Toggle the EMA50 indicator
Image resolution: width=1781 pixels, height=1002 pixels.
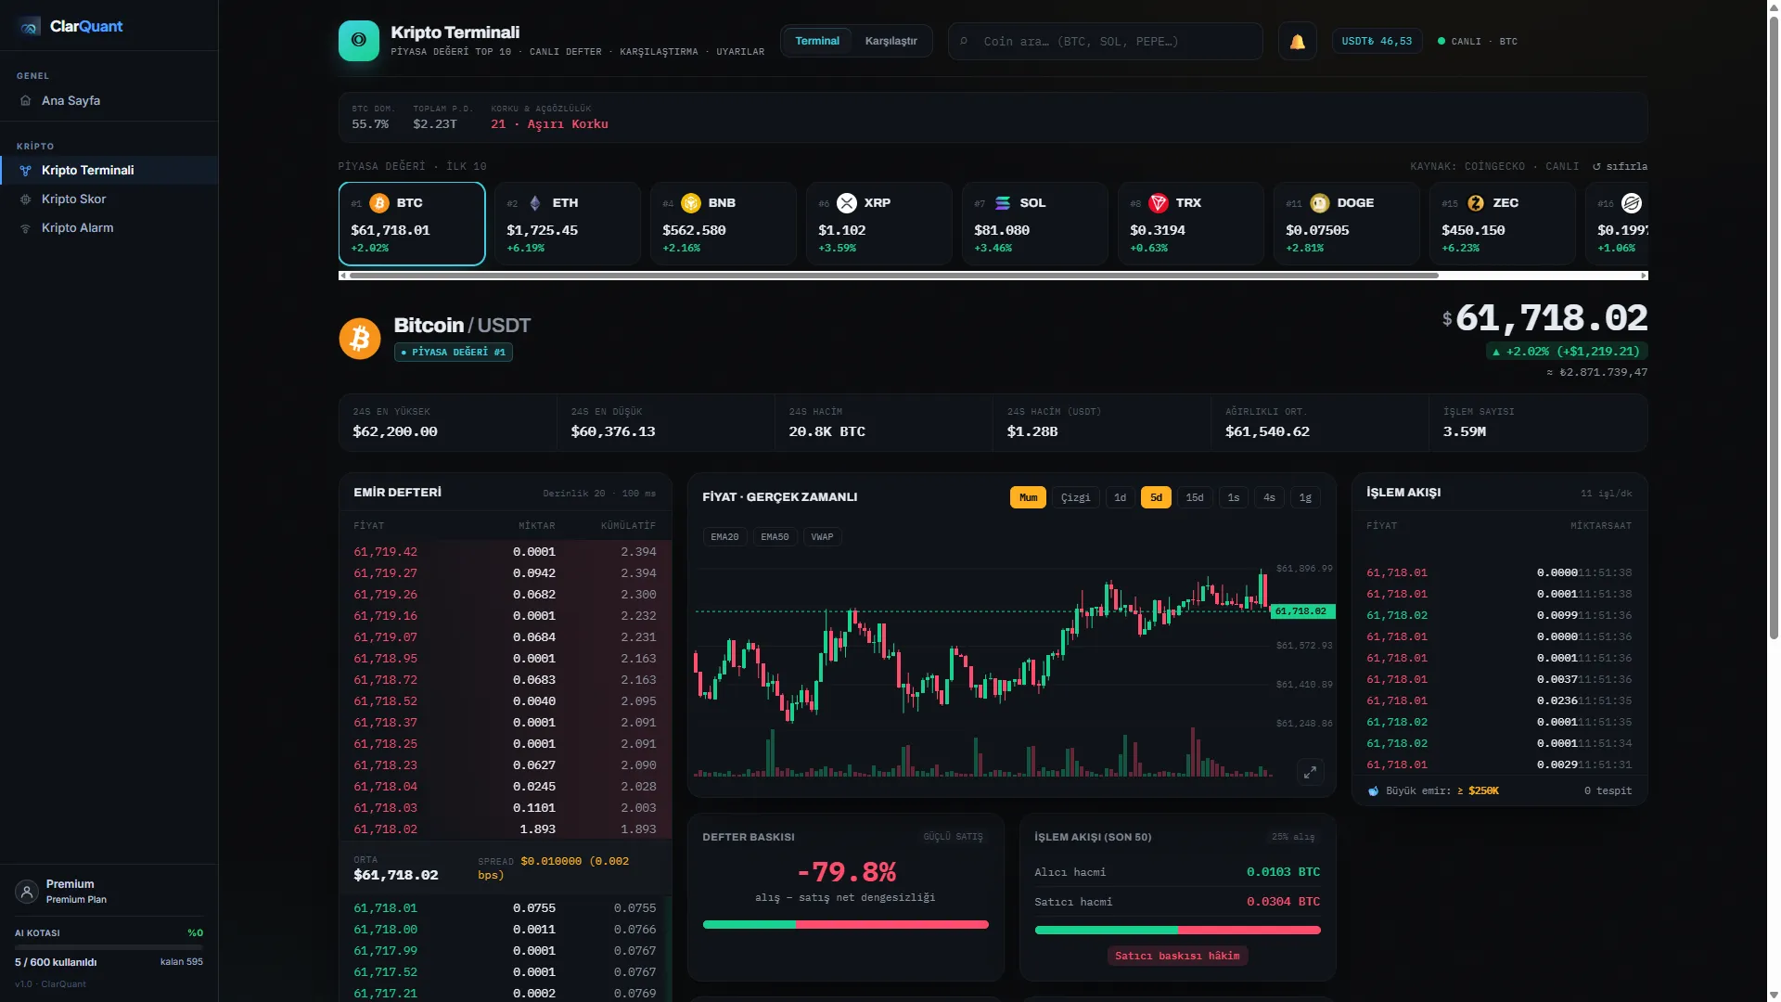pyautogui.click(x=775, y=537)
